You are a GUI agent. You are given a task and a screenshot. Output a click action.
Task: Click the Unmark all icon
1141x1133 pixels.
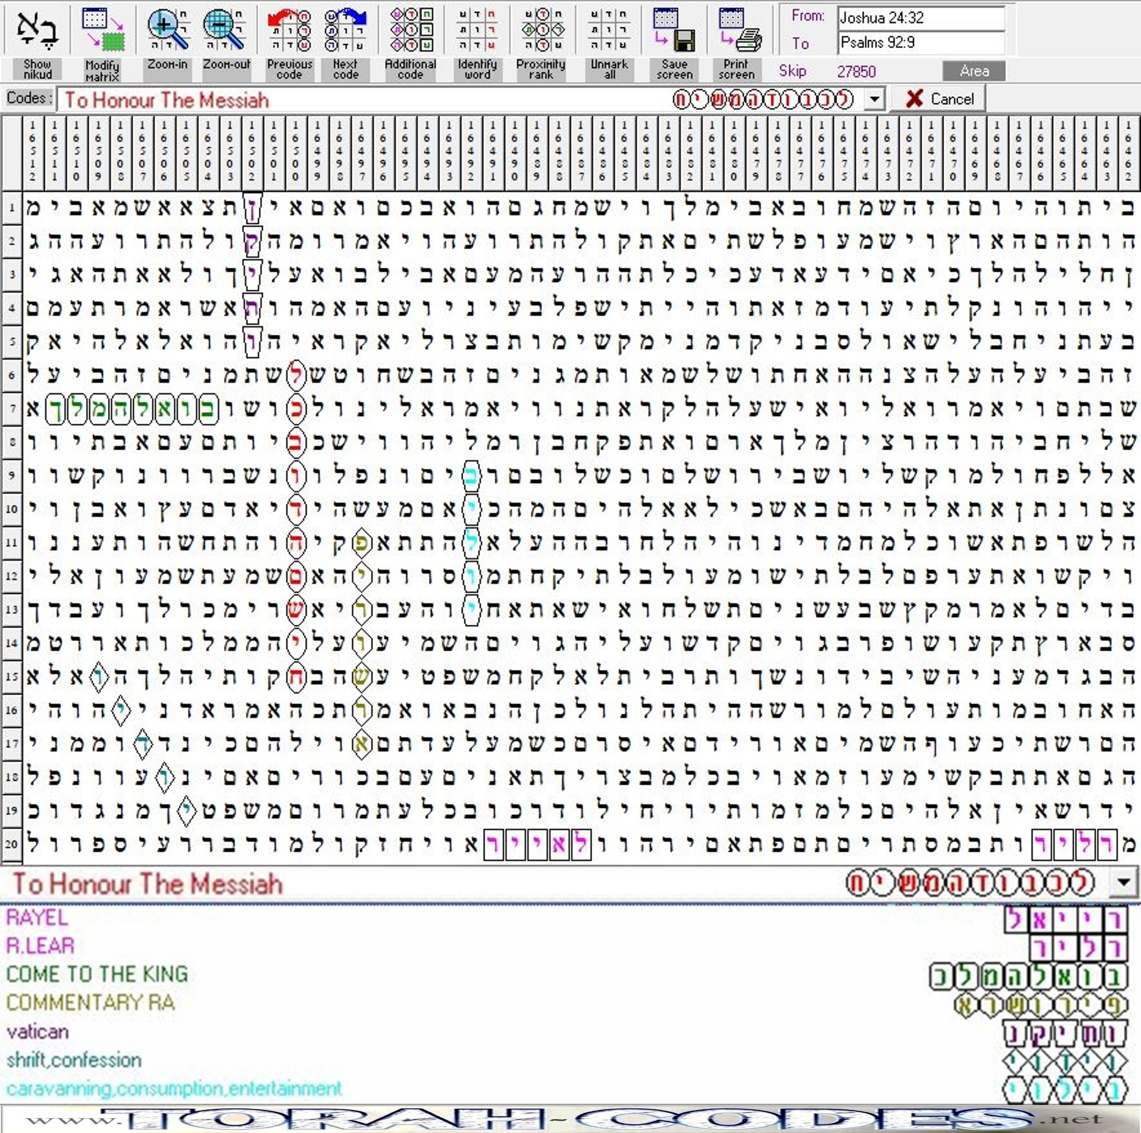tap(609, 29)
